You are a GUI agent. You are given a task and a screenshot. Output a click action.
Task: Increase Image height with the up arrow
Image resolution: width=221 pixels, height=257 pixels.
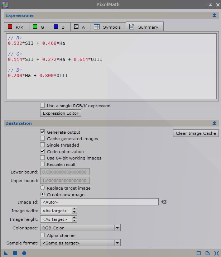pyautogui.click(x=74, y=218)
